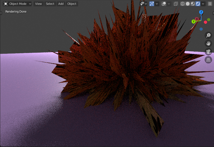Toggle the show overlays button
The height and width of the screenshot is (147, 214).
(x=164, y=4)
